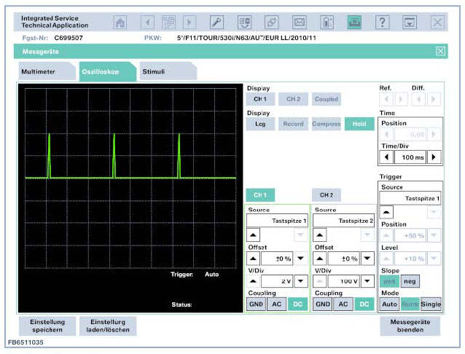Viewport: 465px width, 354px height.
Task: Toggle the Compress button
Action: (x=327, y=124)
